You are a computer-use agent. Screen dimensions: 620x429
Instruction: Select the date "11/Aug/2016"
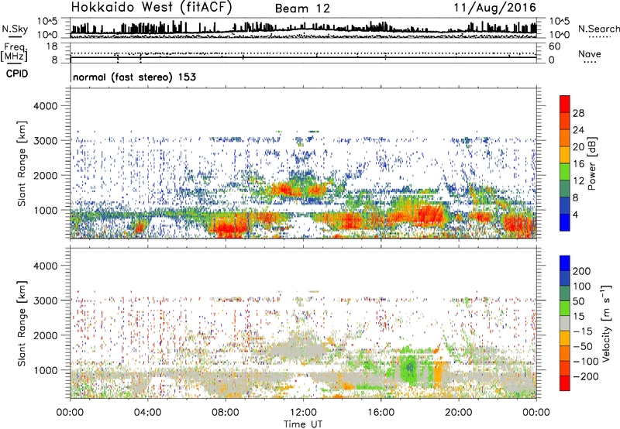(495, 8)
